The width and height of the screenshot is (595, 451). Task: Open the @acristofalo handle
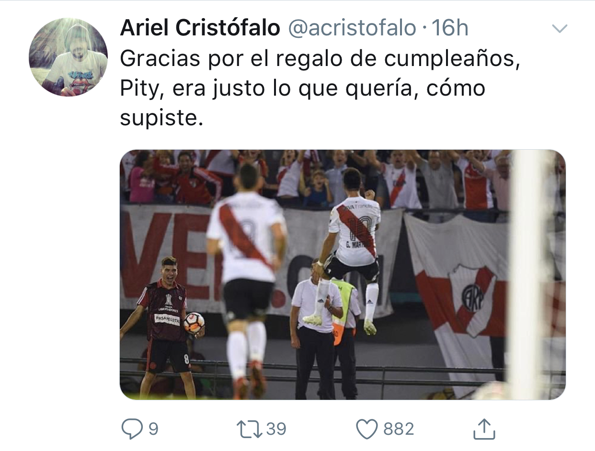point(352,29)
